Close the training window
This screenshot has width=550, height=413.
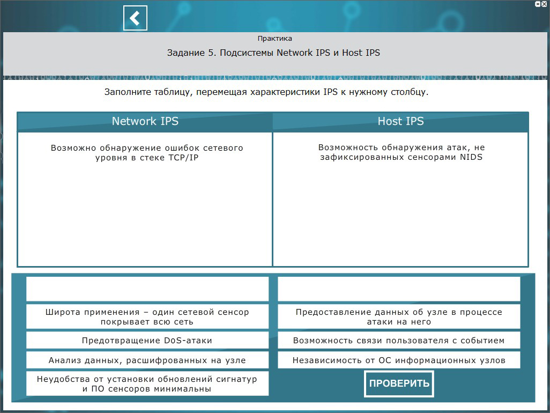pos(545,3)
